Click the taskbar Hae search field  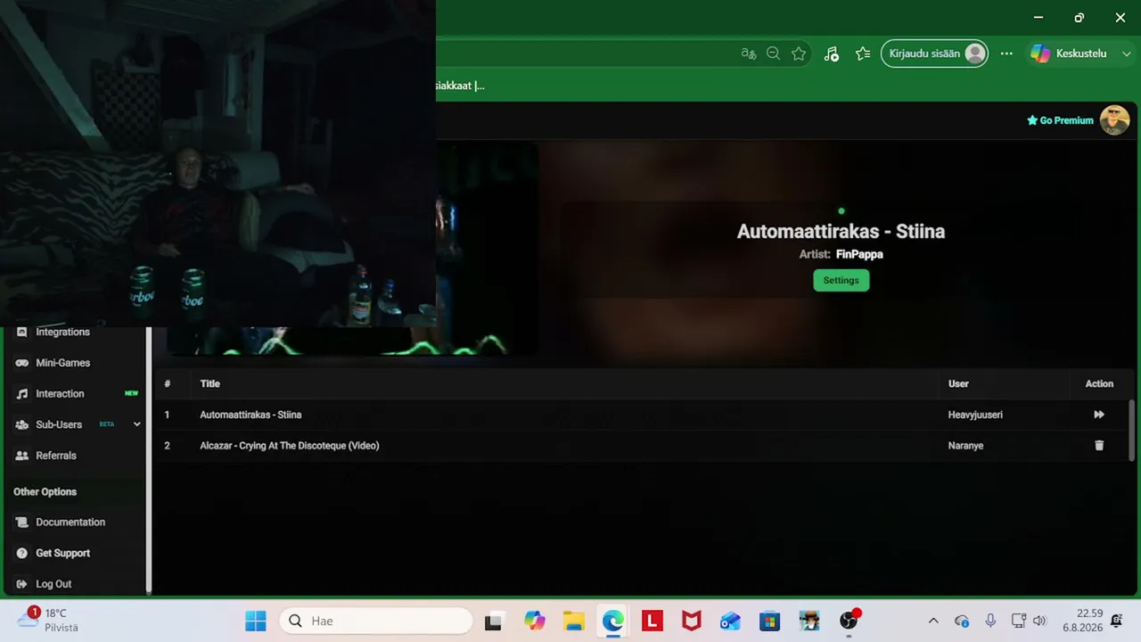[x=377, y=621]
